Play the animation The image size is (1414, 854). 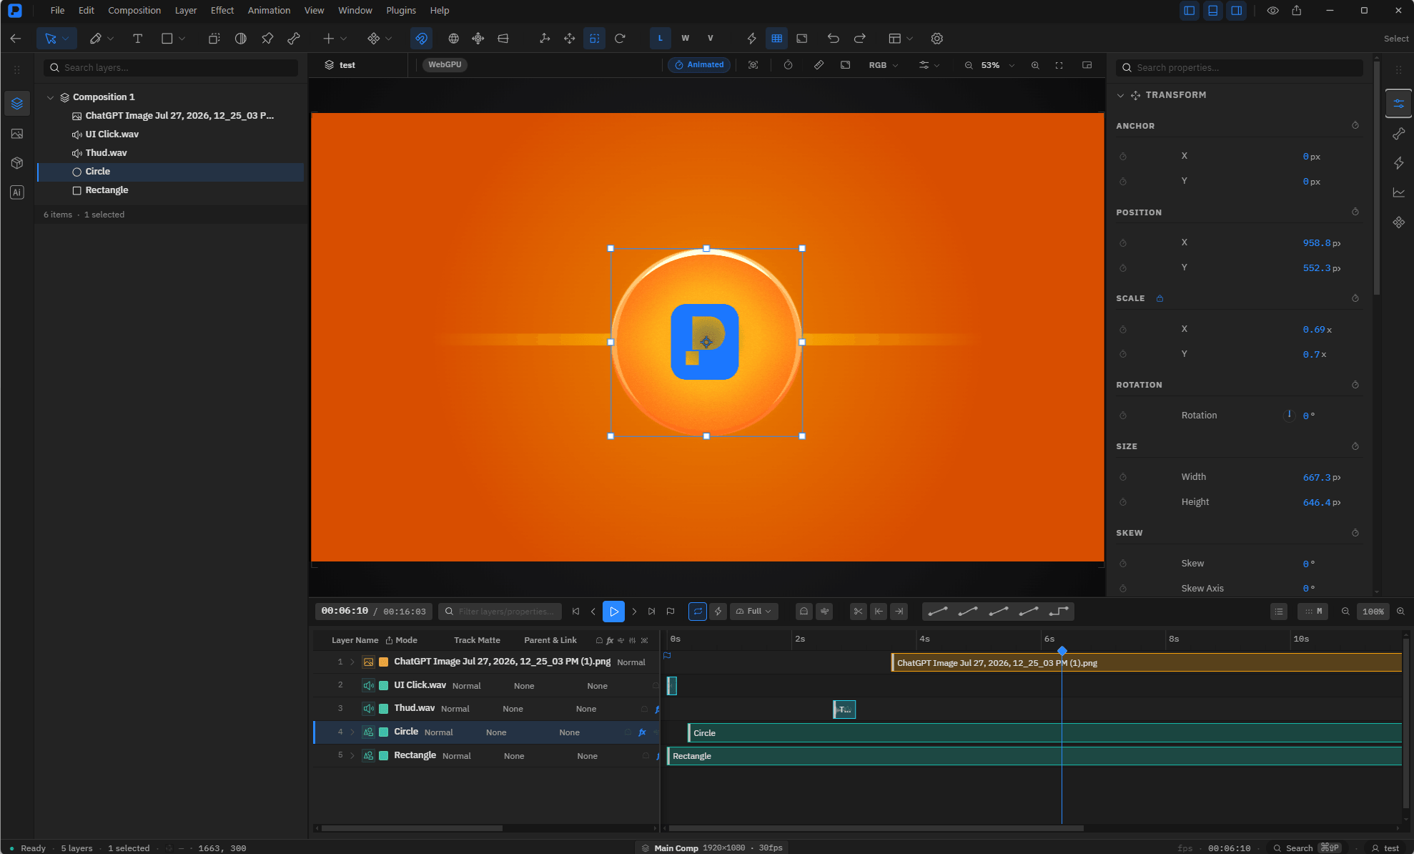[613, 612]
